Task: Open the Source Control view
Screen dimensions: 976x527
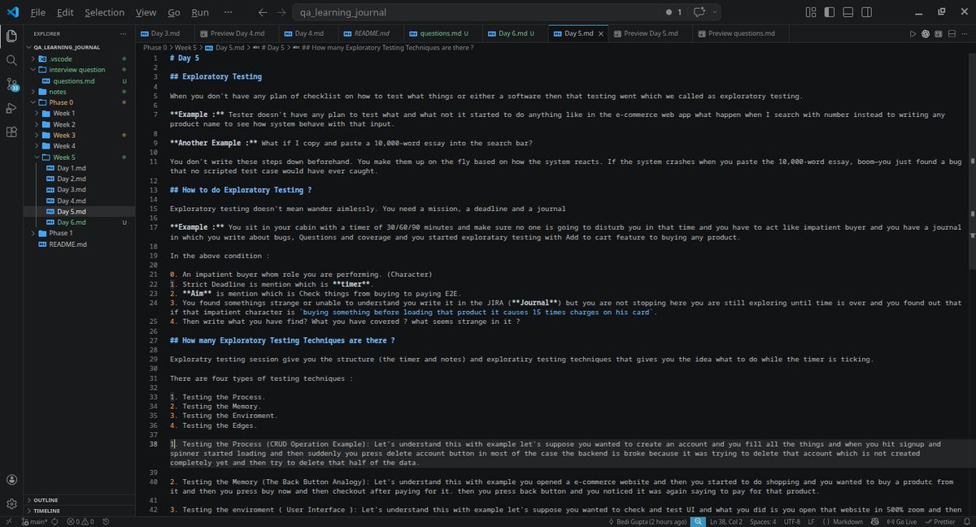Action: [x=11, y=84]
